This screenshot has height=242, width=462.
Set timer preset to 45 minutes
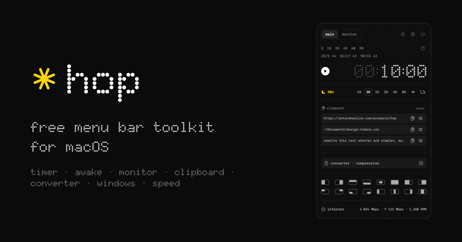coord(345,48)
